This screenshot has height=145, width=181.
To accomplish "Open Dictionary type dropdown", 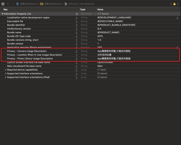I will tap(95, 14).
